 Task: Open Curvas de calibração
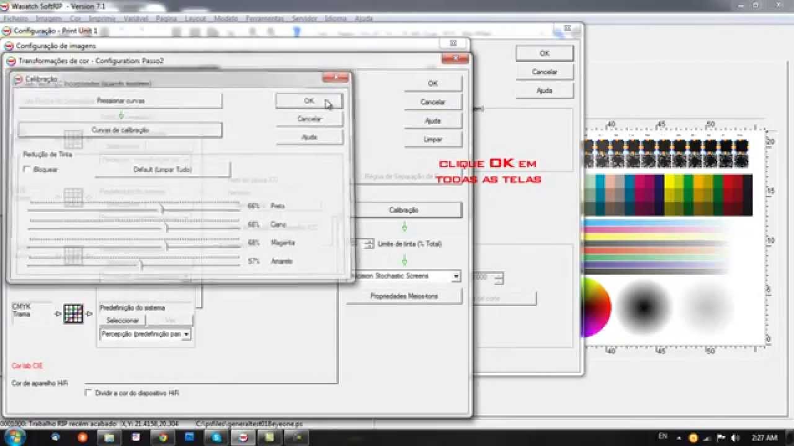click(120, 130)
